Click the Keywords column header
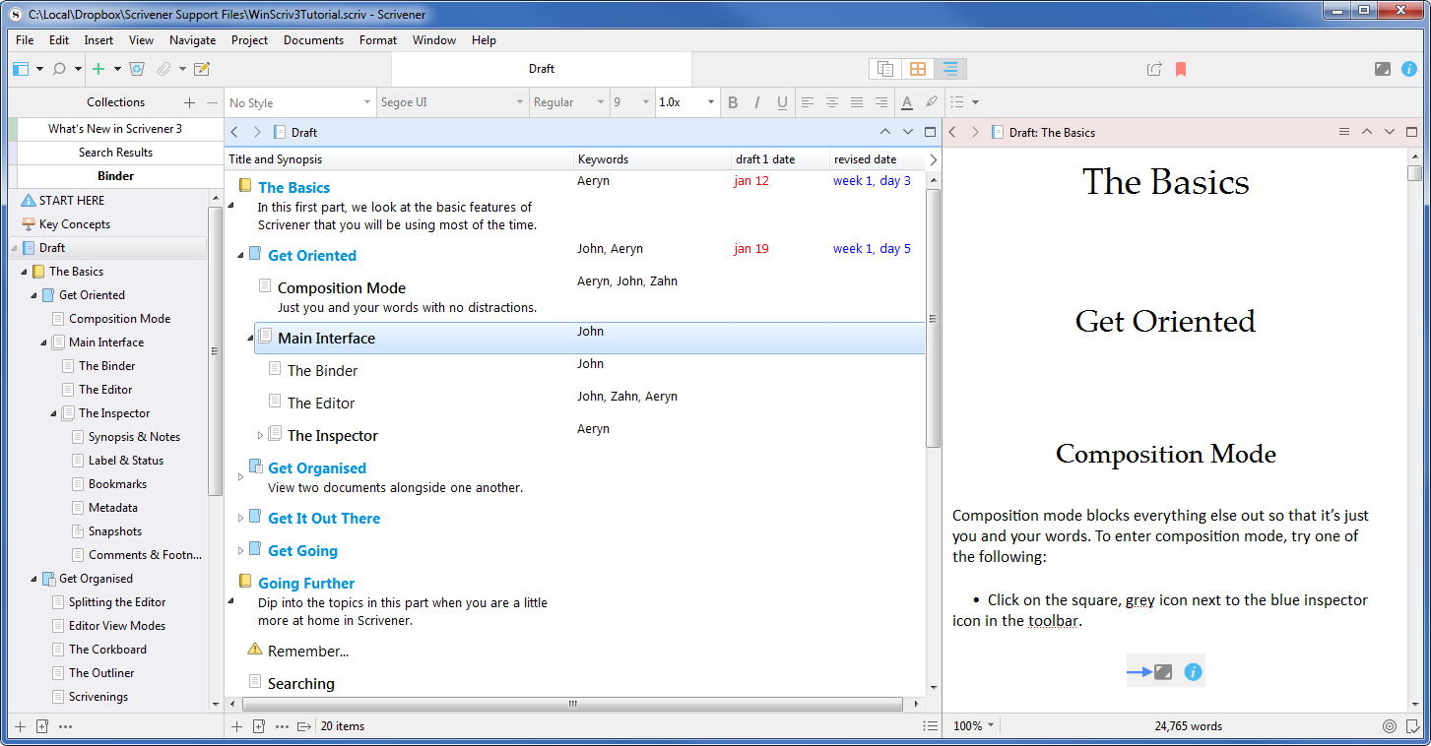The width and height of the screenshot is (1431, 746). click(652, 159)
